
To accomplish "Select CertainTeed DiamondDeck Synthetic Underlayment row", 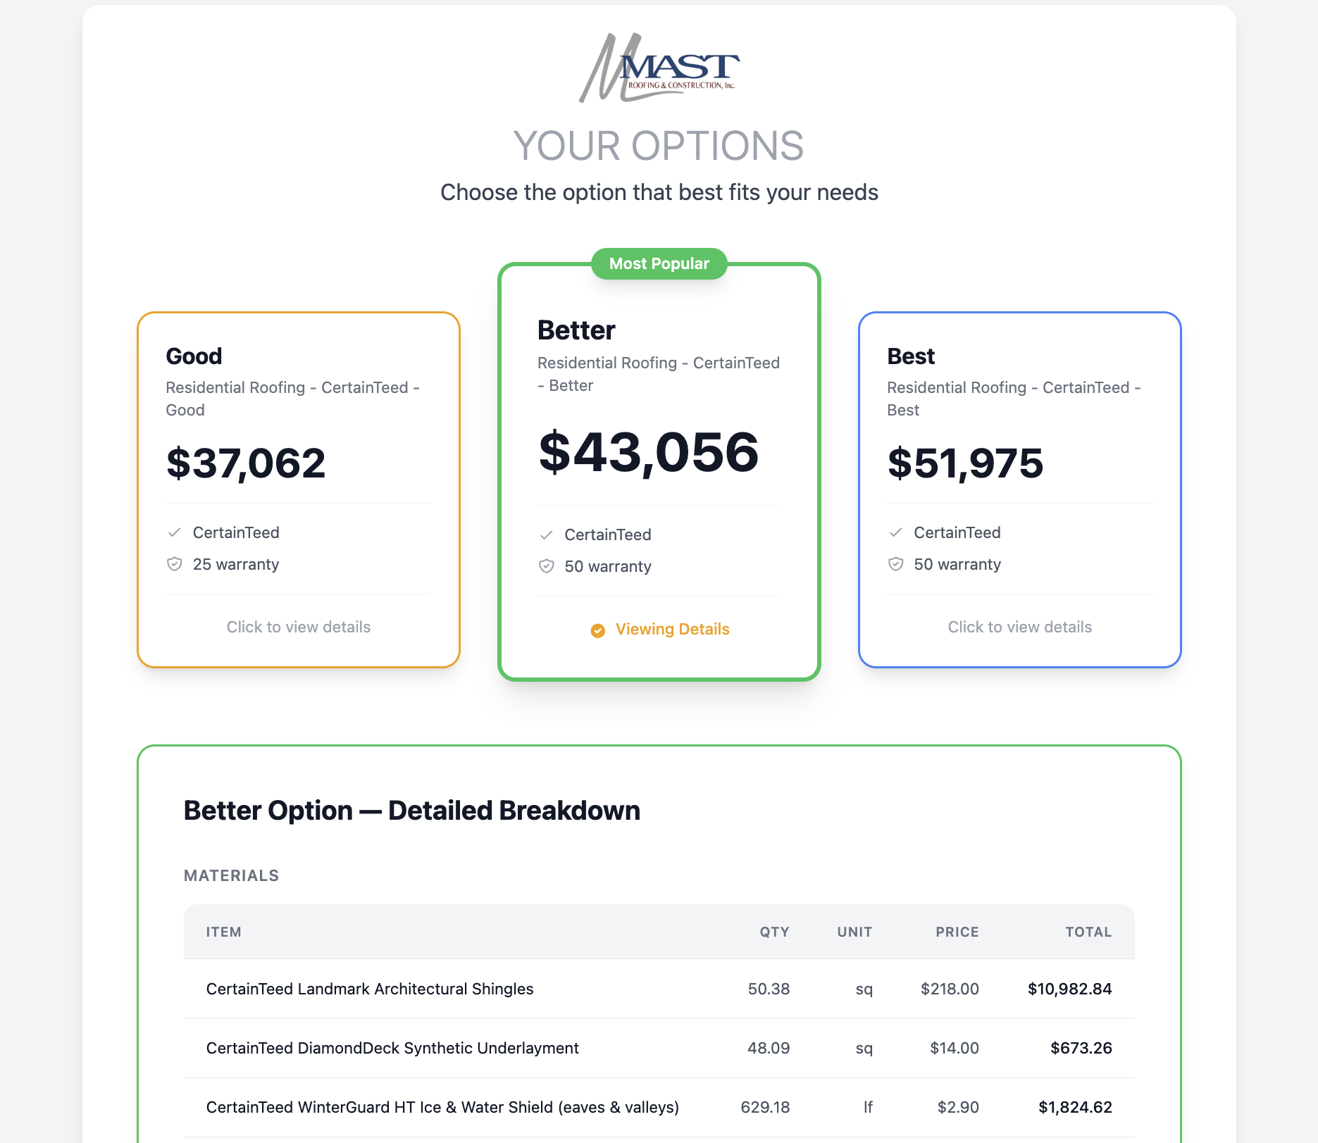I will (659, 1048).
